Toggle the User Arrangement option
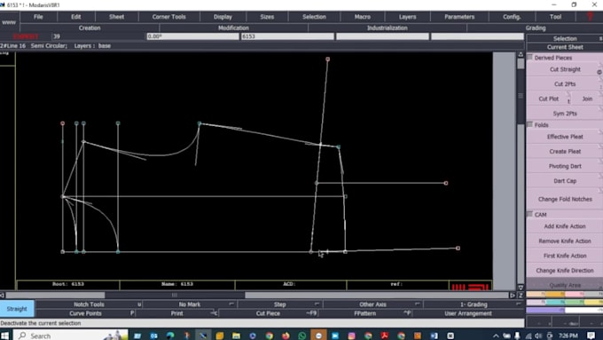The width and height of the screenshot is (603, 340). click(x=468, y=313)
